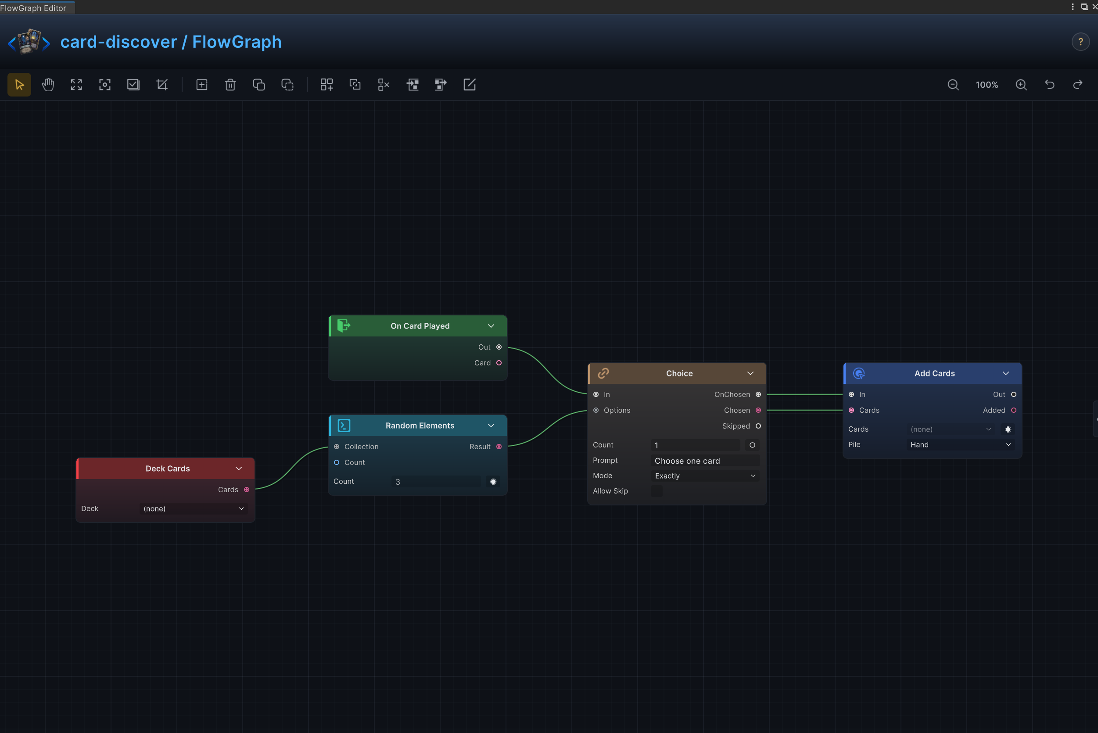The image size is (1098, 733).
Task: Select the FlowGraph Editor window tab
Action: click(x=34, y=8)
